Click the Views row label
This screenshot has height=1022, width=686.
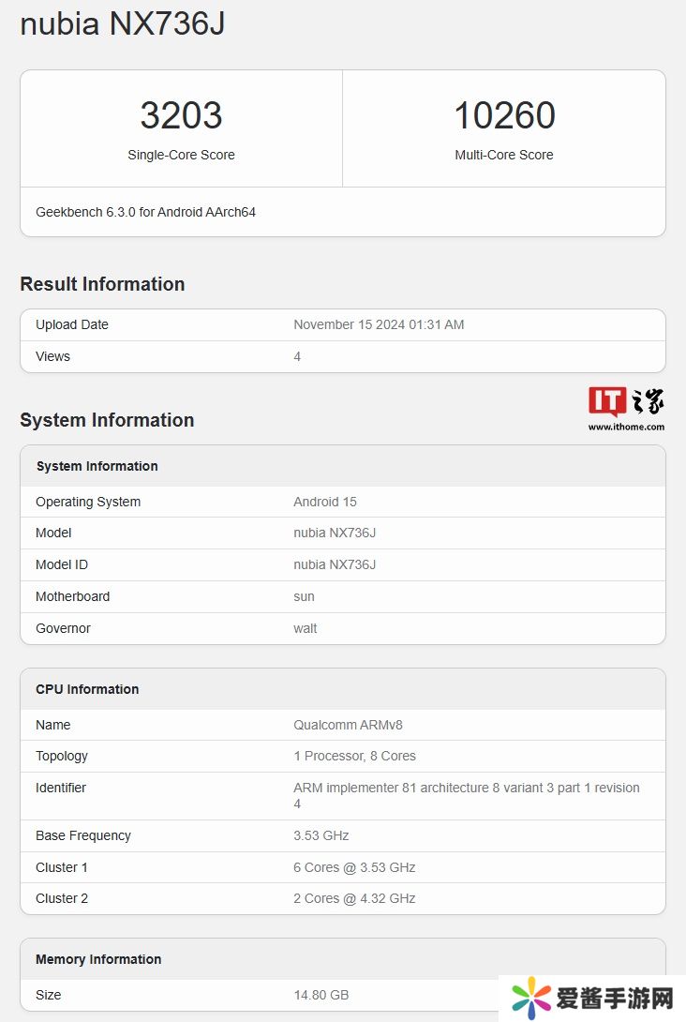pos(52,356)
